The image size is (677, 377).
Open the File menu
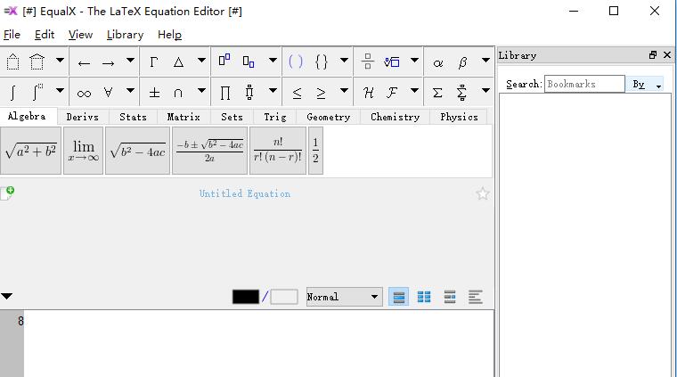pos(12,35)
